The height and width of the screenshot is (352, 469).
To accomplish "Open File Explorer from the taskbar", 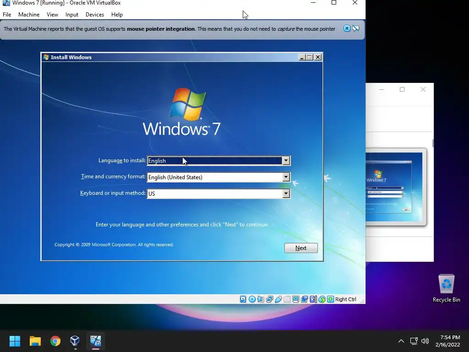I will point(35,341).
